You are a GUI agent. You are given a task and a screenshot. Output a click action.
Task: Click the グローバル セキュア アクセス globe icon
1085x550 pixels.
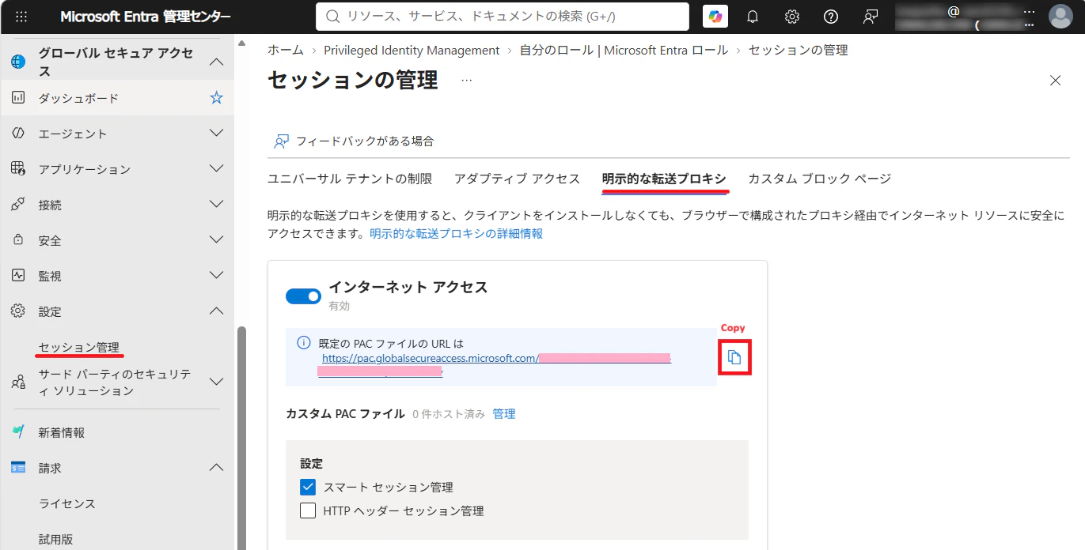[18, 62]
